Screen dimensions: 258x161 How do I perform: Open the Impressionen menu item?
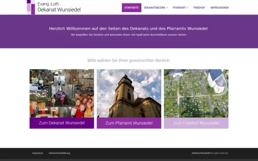(219, 8)
